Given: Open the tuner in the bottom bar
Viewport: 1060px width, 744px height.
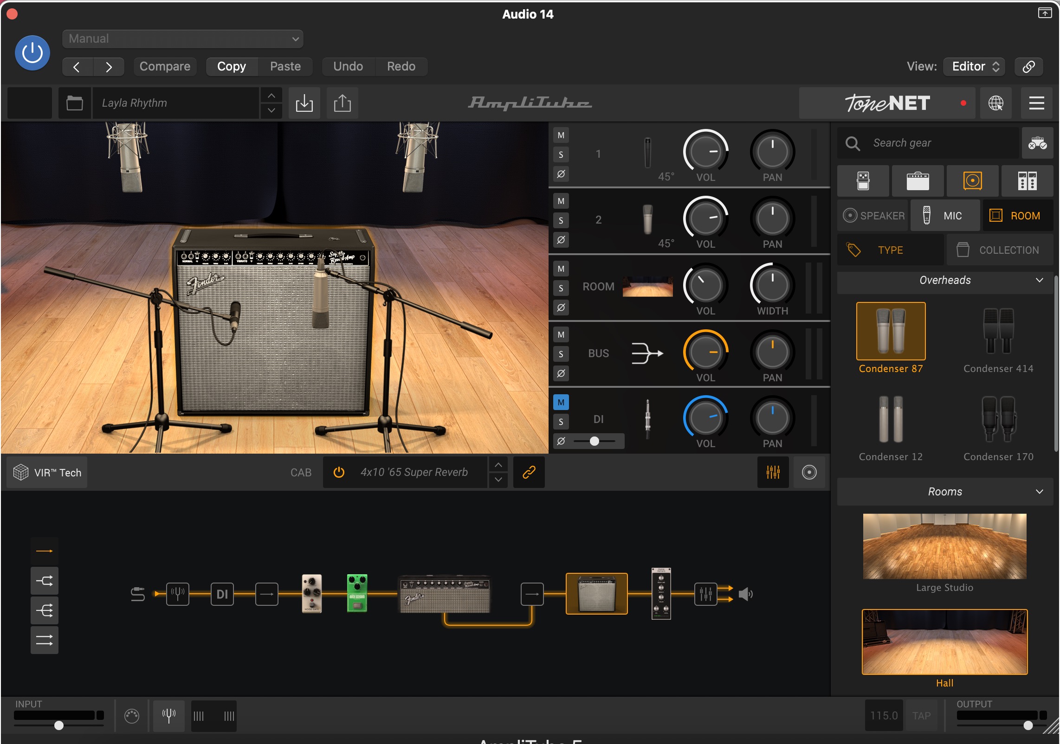Looking at the screenshot, I should pyautogui.click(x=169, y=716).
